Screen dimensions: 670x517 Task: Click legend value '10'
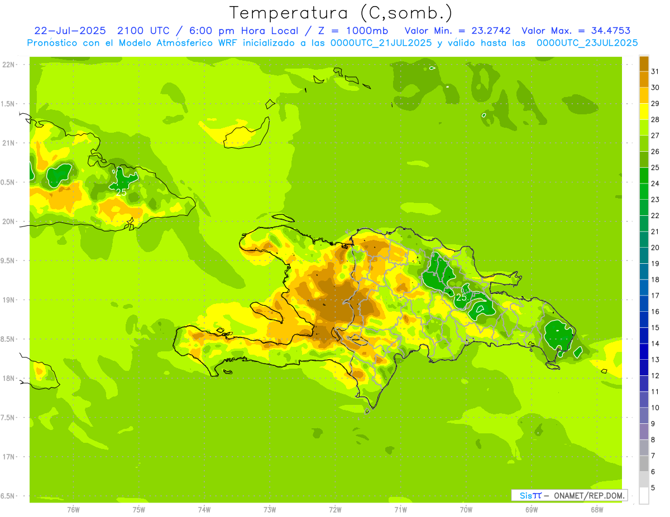click(x=655, y=408)
